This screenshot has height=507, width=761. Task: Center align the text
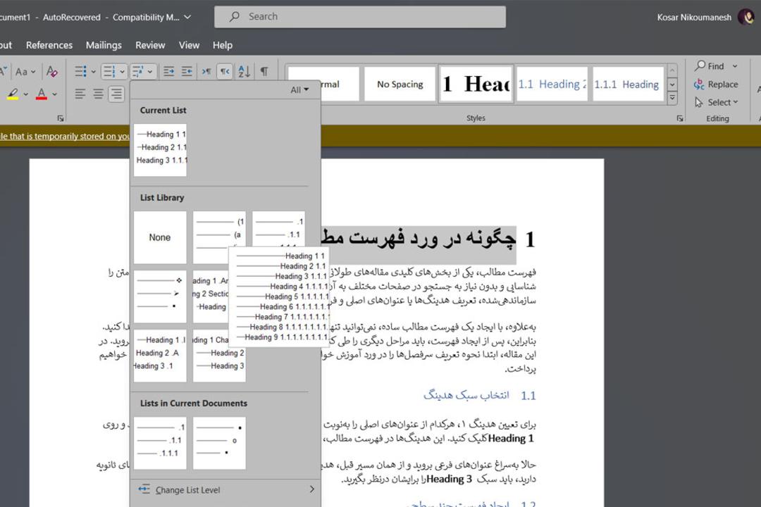point(99,94)
